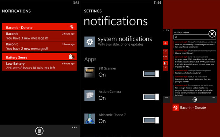
Task: Toggle Action Camera notifications switch
Action: 151,97
